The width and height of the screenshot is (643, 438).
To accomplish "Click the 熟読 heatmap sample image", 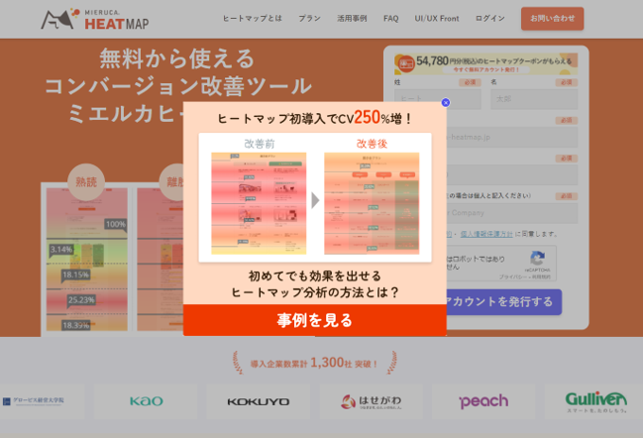I will (x=87, y=260).
